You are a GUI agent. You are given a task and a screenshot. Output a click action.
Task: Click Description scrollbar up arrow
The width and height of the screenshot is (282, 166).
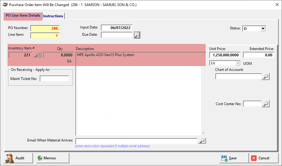pos(204,55)
